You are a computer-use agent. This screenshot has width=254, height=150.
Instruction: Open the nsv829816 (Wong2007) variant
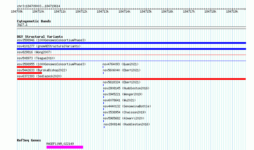click(x=34, y=52)
